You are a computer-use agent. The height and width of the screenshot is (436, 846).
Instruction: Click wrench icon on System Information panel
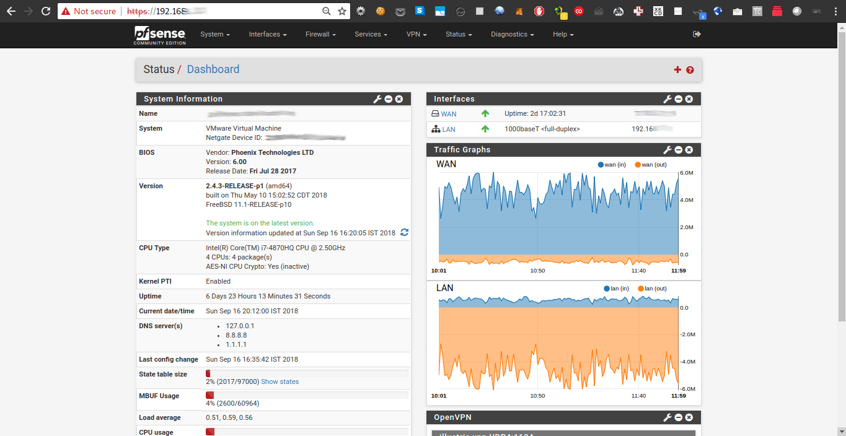(377, 99)
